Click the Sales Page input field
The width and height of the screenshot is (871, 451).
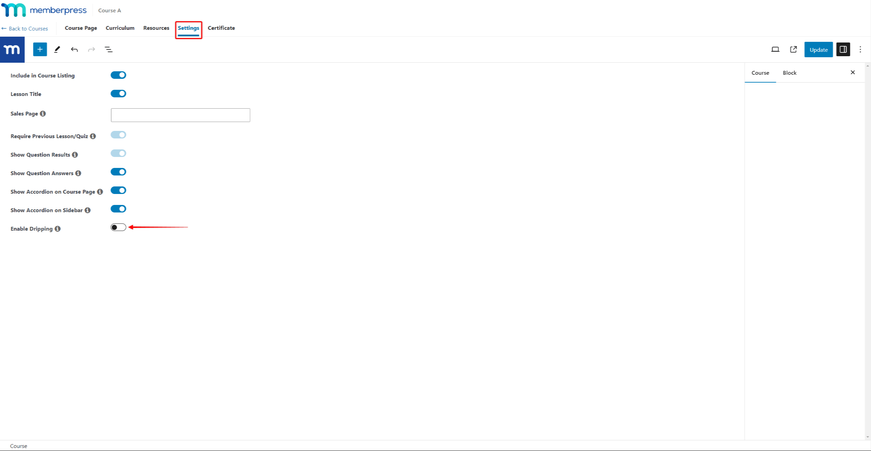point(180,114)
